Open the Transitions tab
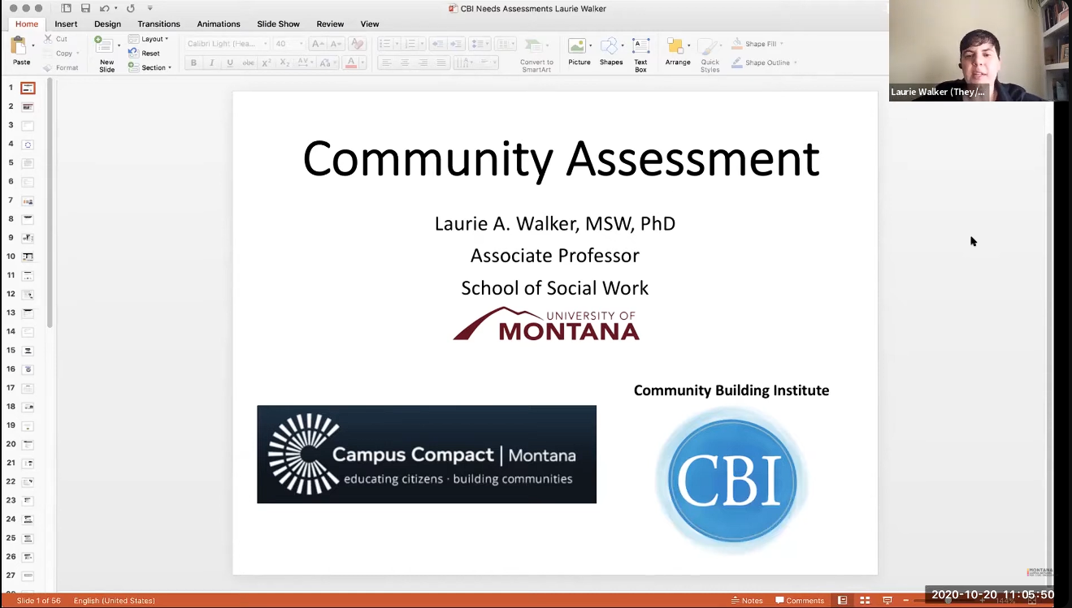 coord(158,24)
